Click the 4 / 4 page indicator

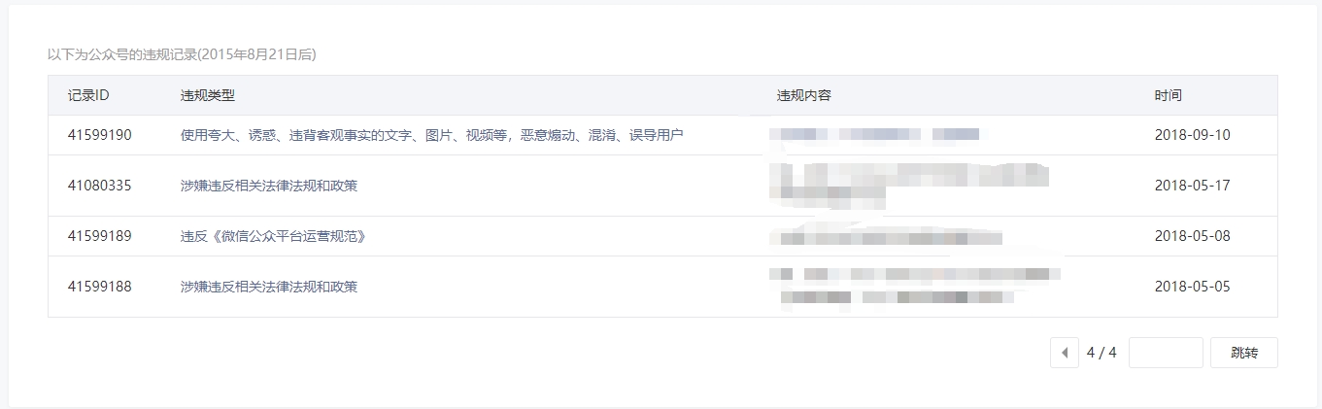click(1102, 353)
